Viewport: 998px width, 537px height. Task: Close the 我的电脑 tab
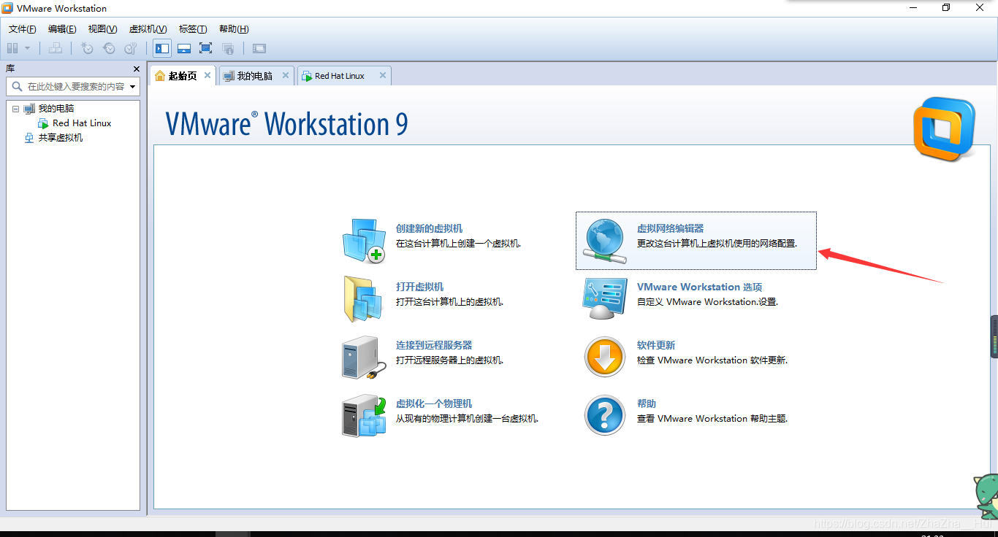tap(286, 75)
